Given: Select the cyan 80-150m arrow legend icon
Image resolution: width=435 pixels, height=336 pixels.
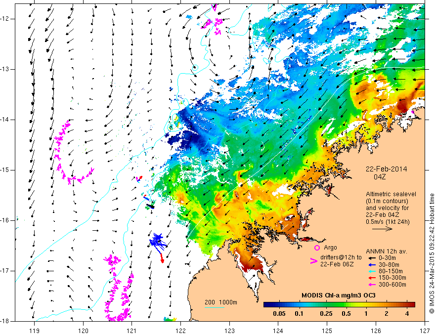Looking at the screenshot, I should point(372,271).
